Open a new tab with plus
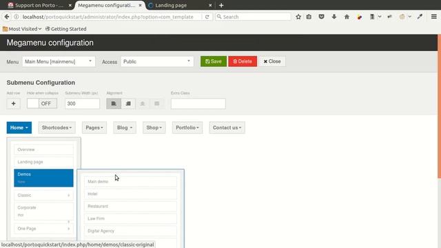The image size is (441, 248). click(221, 6)
